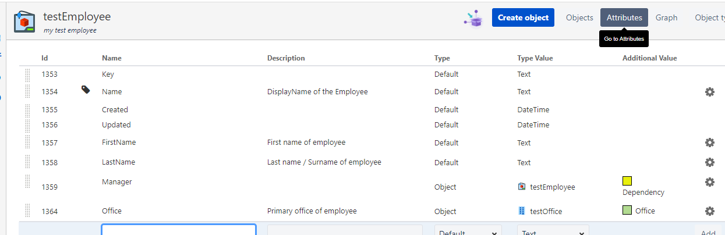Click the LastName attribute name
This screenshot has height=235, width=725.
click(x=118, y=162)
